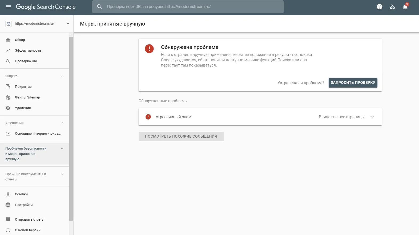Image resolution: width=419 pixels, height=235 pixels.
Task: Click sidebar scrollbar up arrow
Action: coord(71,35)
